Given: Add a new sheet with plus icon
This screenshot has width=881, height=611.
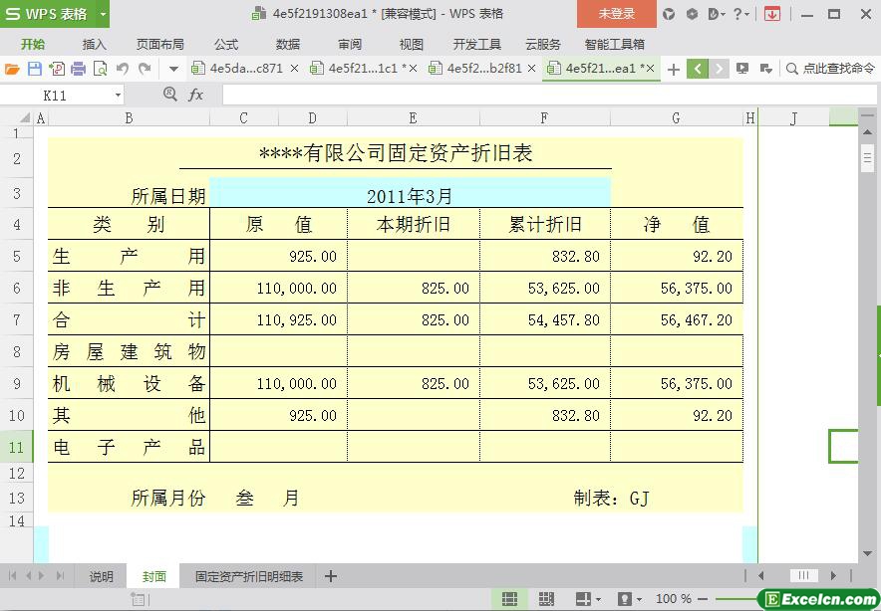Looking at the screenshot, I should click(331, 576).
